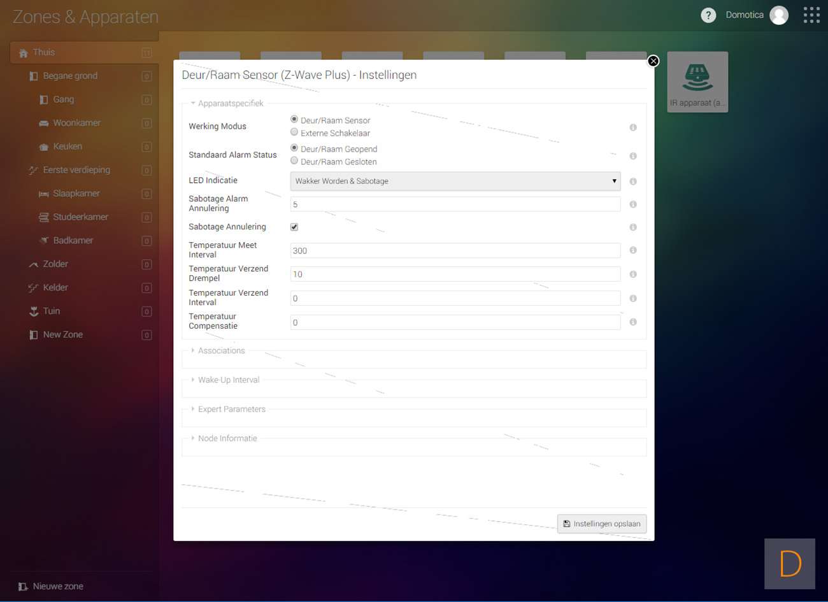
Task: Open the apps grid menu icon
Action: click(811, 15)
